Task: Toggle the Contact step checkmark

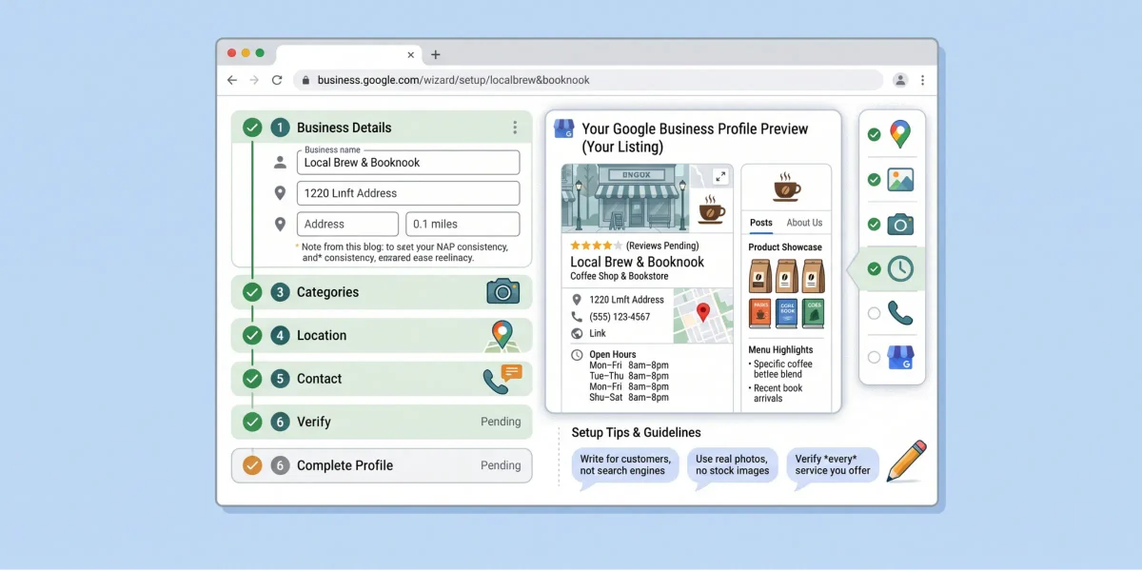Action: pos(252,379)
